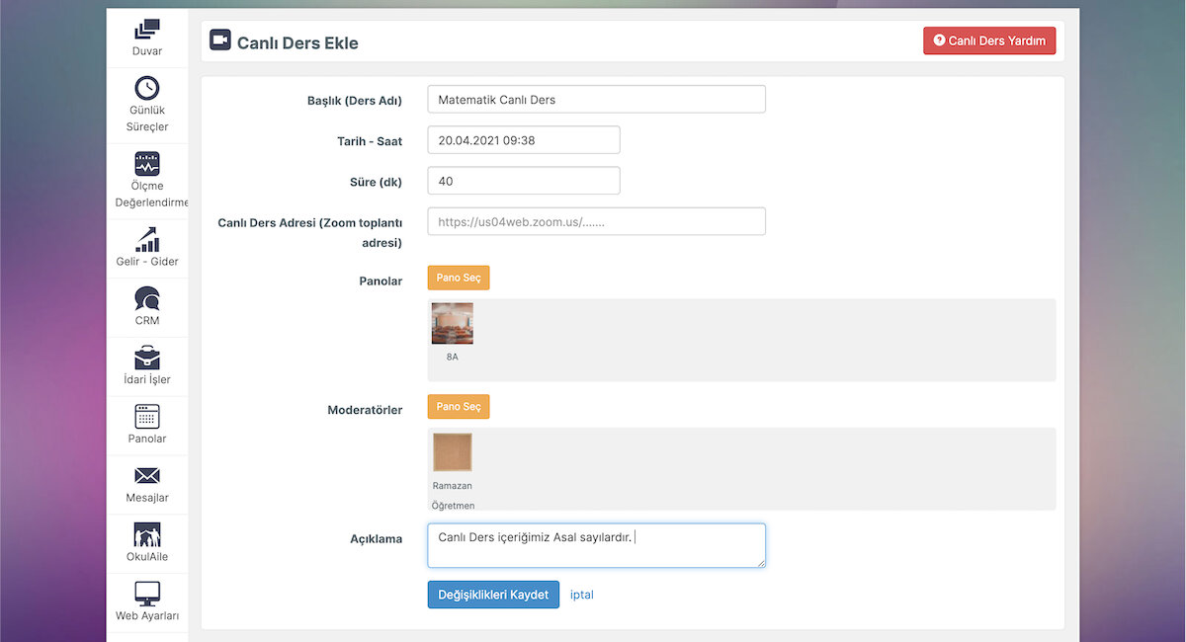The height and width of the screenshot is (642, 1186).
Task: Click the iptal cancel link
Action: tap(582, 595)
